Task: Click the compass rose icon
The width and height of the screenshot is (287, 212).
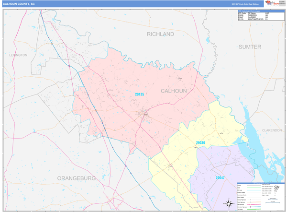Action: pyautogui.click(x=229, y=203)
